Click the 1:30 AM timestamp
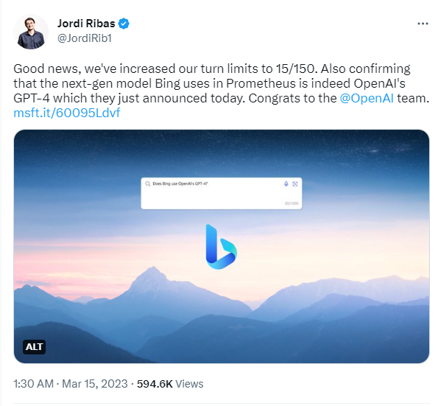441x406 pixels. click(33, 384)
